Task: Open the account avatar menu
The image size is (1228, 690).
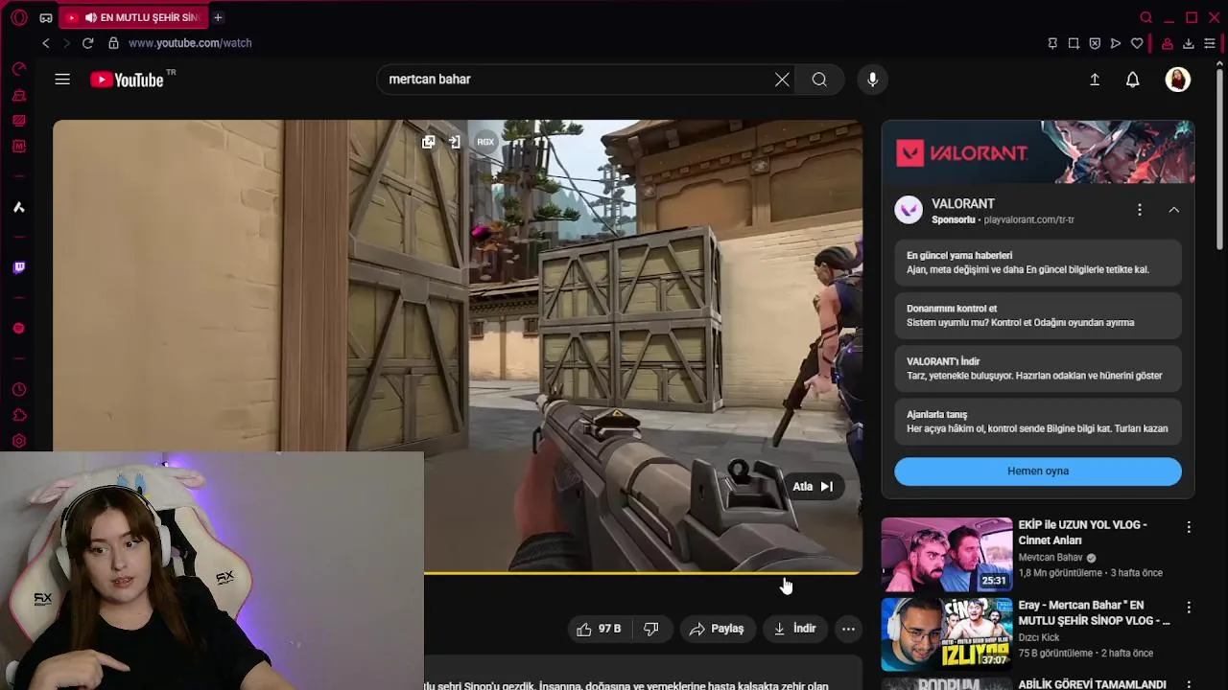Action: 1177,80
